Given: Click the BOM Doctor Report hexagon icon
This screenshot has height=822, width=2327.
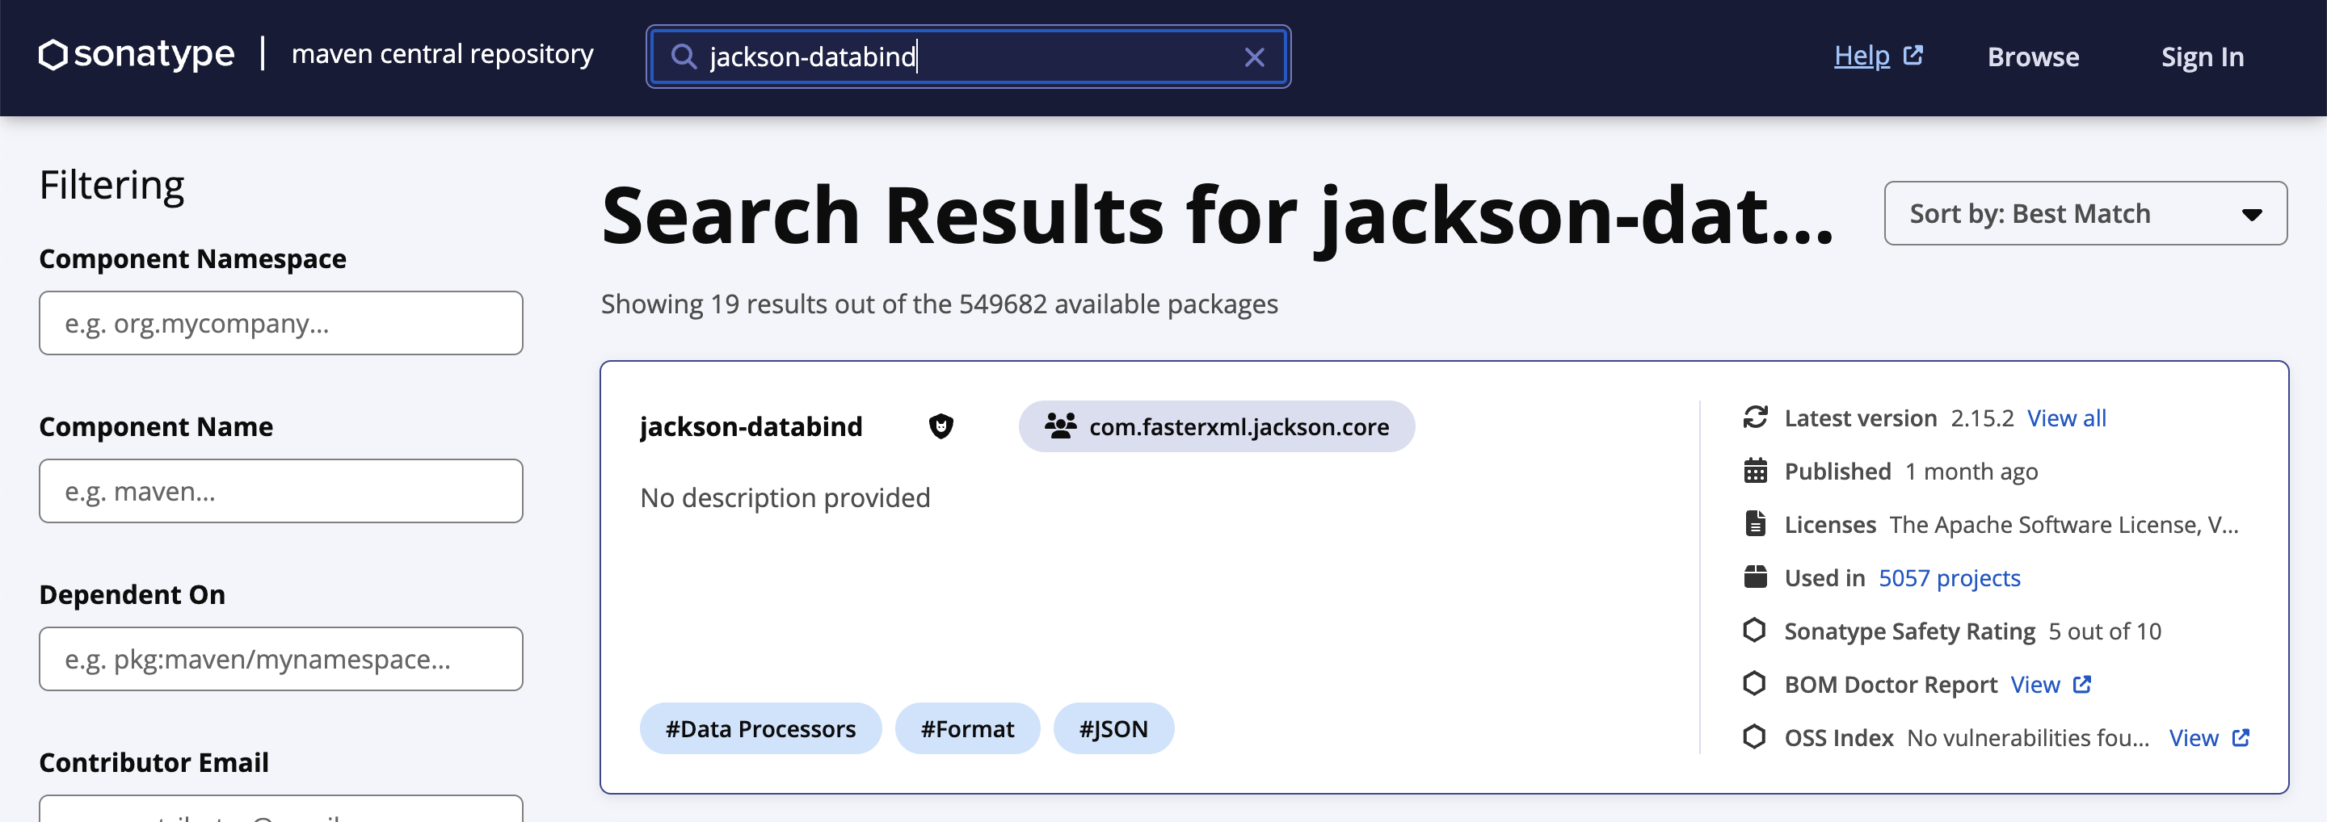Looking at the screenshot, I should [x=1754, y=683].
